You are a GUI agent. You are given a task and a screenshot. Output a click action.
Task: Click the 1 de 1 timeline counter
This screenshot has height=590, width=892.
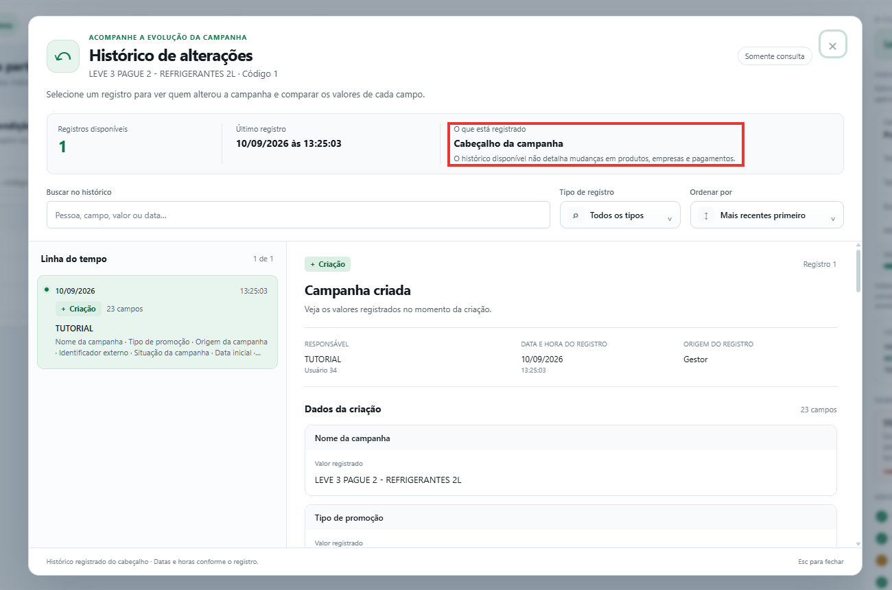pos(263,259)
